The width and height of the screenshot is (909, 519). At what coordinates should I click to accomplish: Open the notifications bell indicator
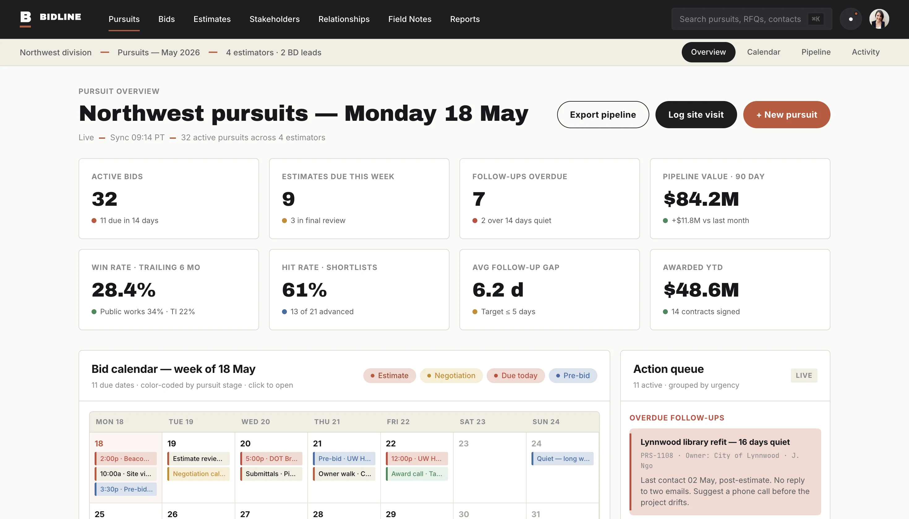pyautogui.click(x=851, y=19)
